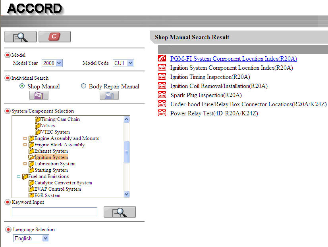Click the VTEC System folder icon
Viewport: 328px width, 247px height.
(x=38, y=132)
